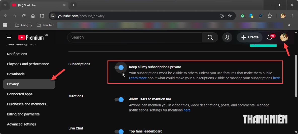Image resolution: width=298 pixels, height=134 pixels.
Task: Open the tab search dropdown arrow
Action: click(5, 5)
